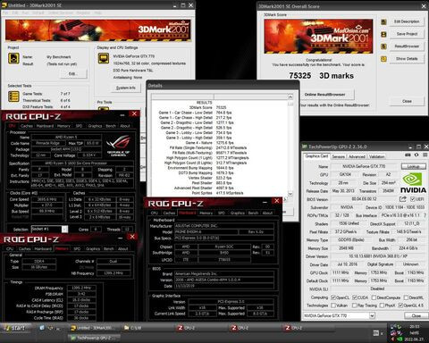429x343 pixels.
Task: Switch to the 3DMark2001 taskbar button
Action: 92,328
